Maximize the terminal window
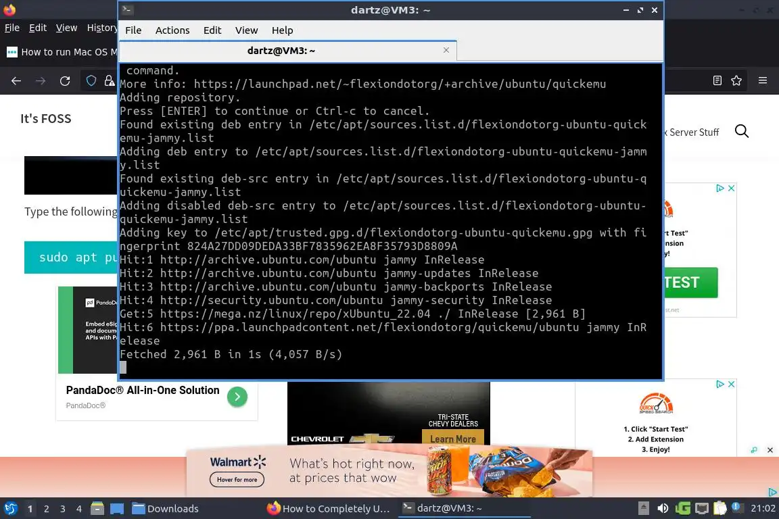779x519 pixels. click(x=640, y=10)
